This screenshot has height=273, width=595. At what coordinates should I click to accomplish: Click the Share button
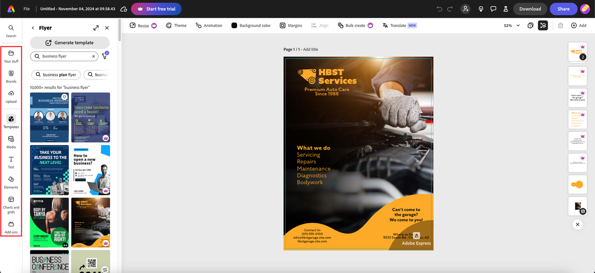(563, 9)
